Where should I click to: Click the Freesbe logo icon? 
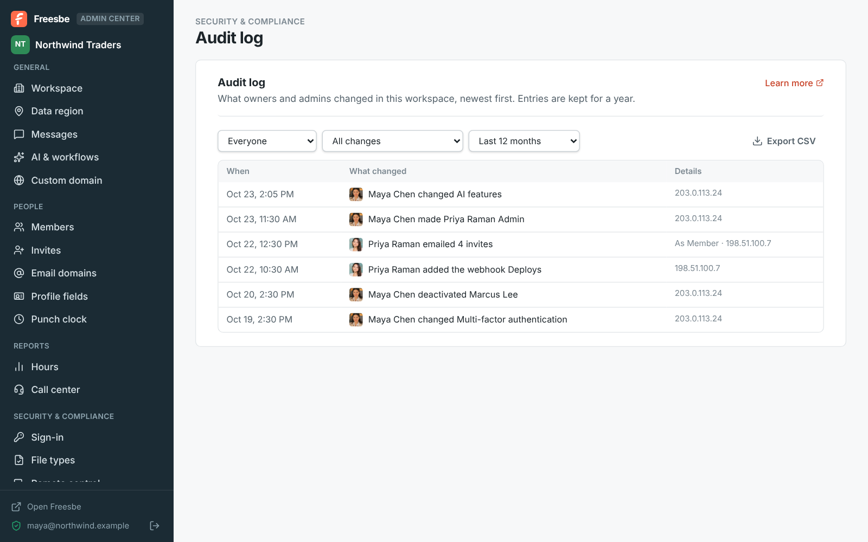(x=19, y=19)
